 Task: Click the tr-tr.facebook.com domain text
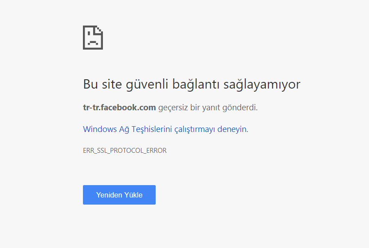tap(119, 108)
